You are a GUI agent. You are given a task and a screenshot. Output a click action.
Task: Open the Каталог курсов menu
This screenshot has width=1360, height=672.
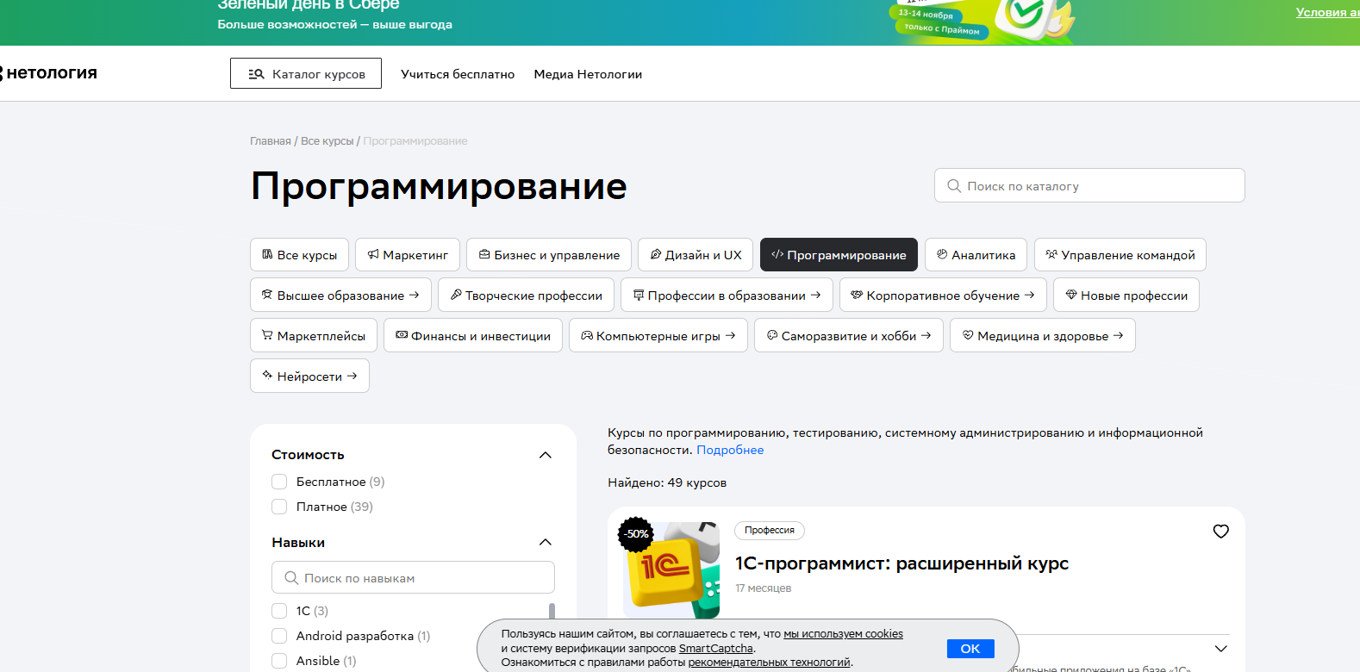click(306, 74)
